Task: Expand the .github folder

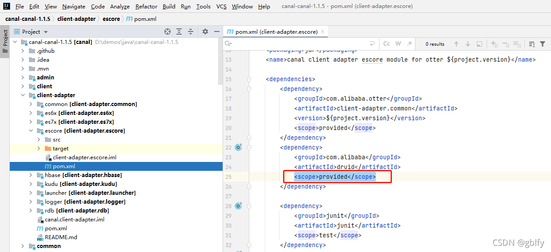Action: [x=24, y=51]
